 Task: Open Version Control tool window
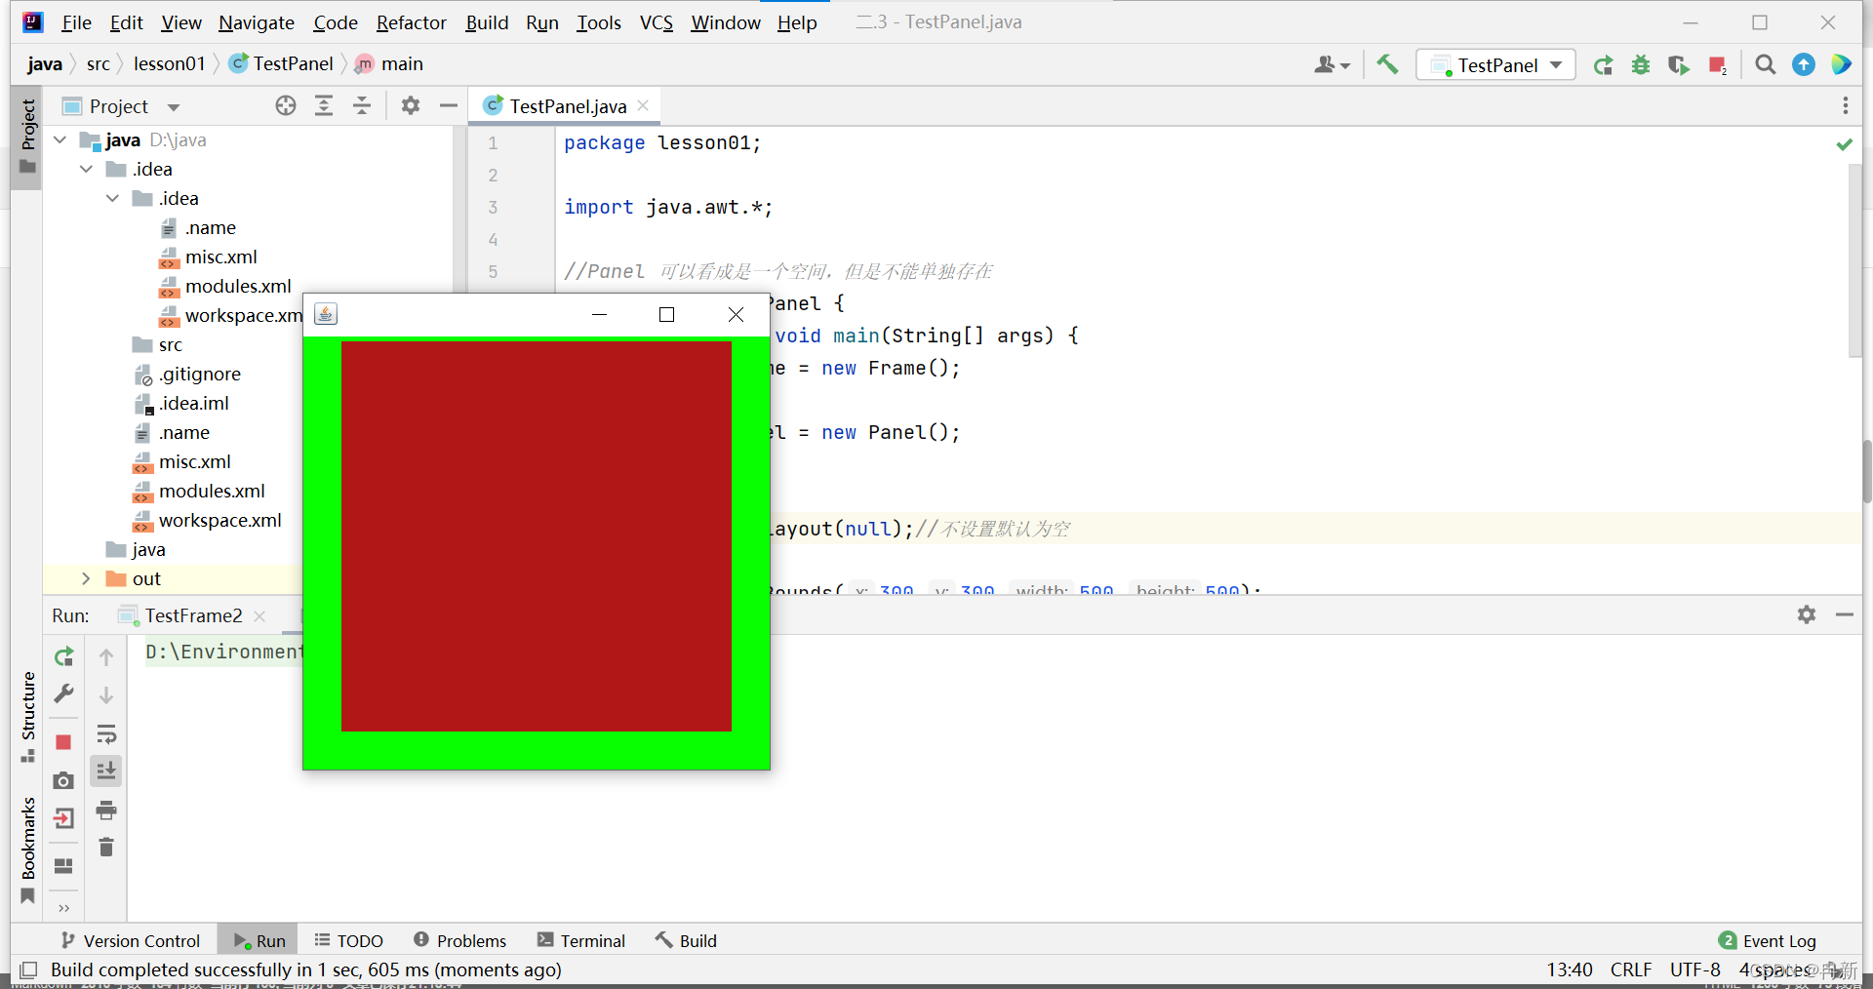pyautogui.click(x=131, y=941)
